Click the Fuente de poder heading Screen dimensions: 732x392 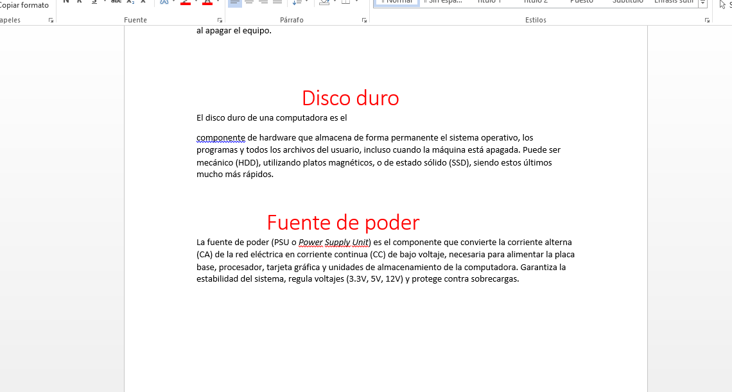(x=343, y=223)
